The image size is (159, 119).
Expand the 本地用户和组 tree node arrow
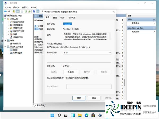[8, 31]
